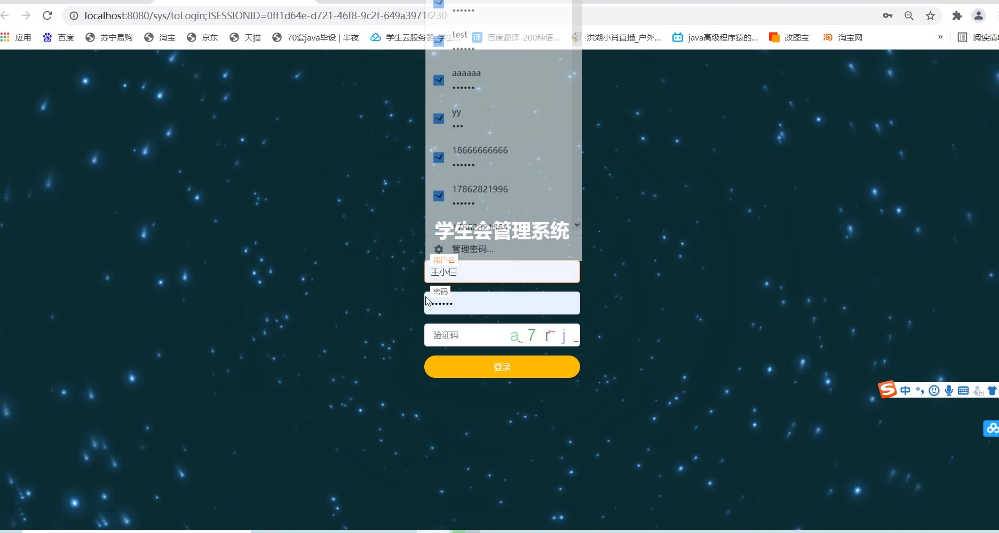The image size is (999, 533).
Task: Click the key icon beside 18666666666
Action: (x=439, y=157)
